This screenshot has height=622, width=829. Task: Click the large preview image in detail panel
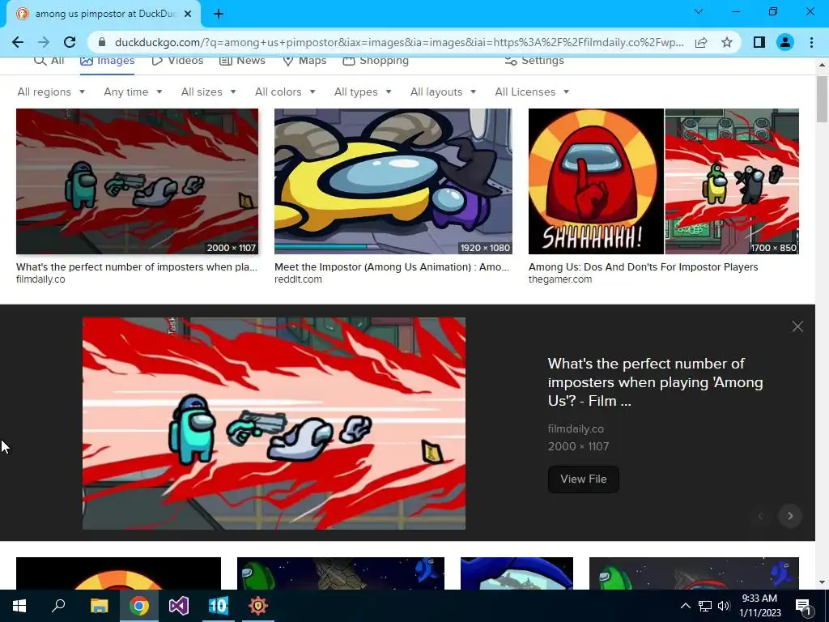pyautogui.click(x=274, y=423)
